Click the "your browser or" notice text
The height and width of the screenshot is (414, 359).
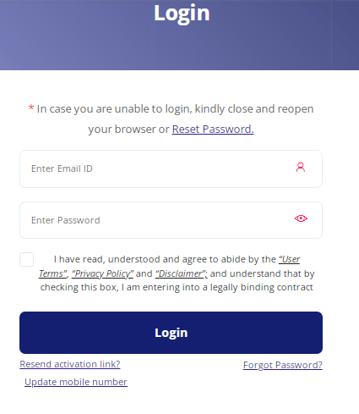[x=128, y=130]
